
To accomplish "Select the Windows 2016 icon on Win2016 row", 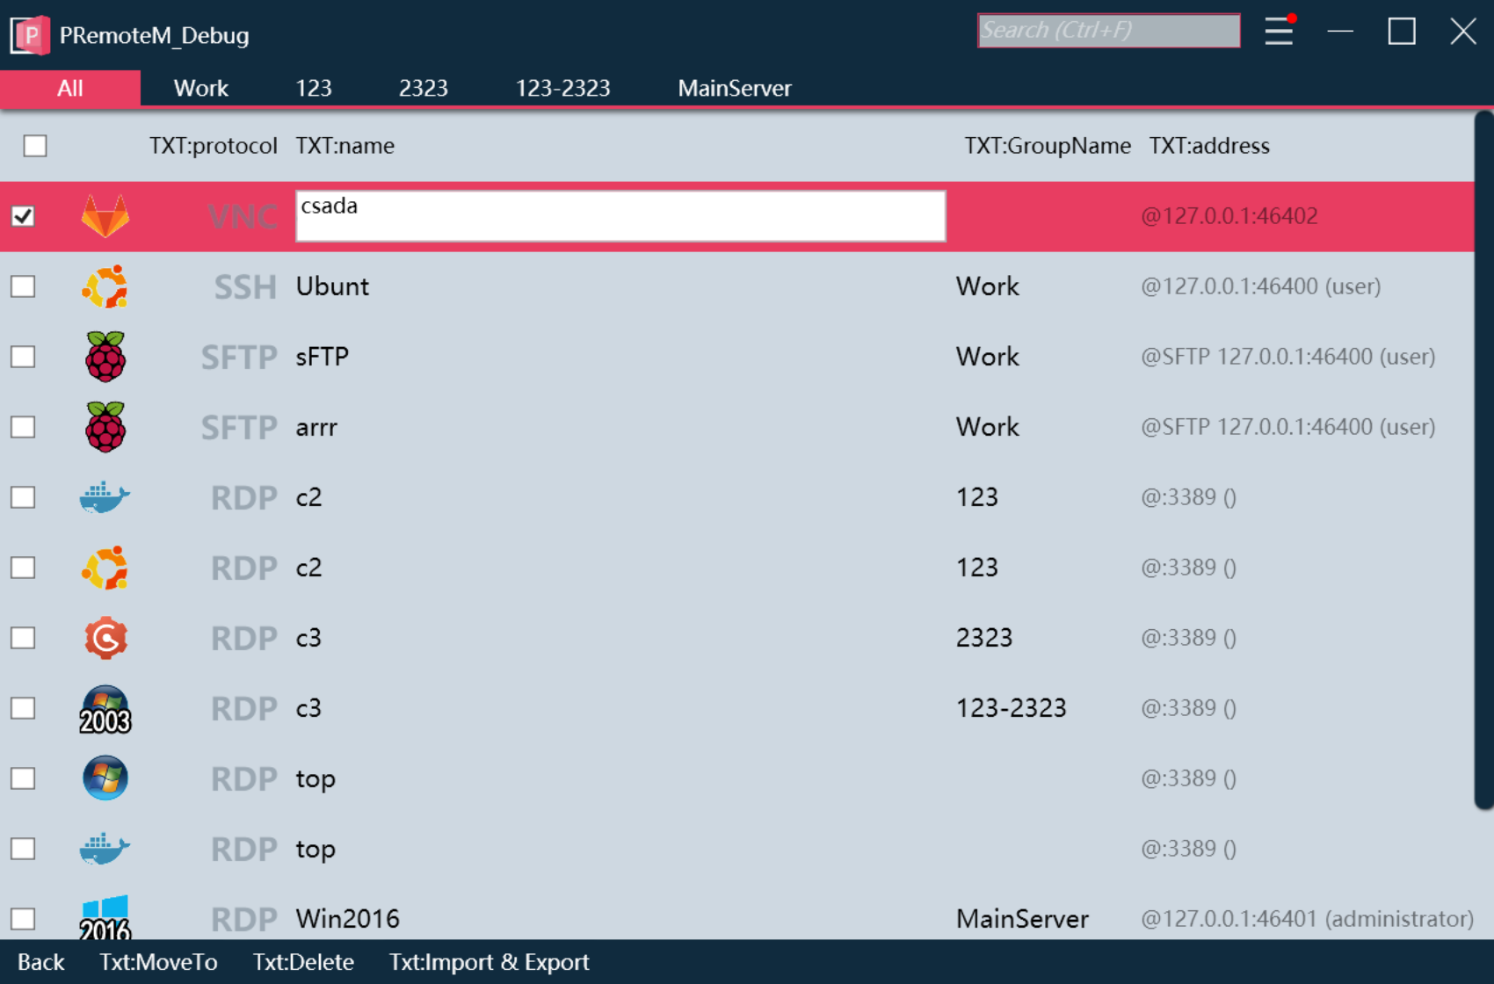I will point(105,918).
